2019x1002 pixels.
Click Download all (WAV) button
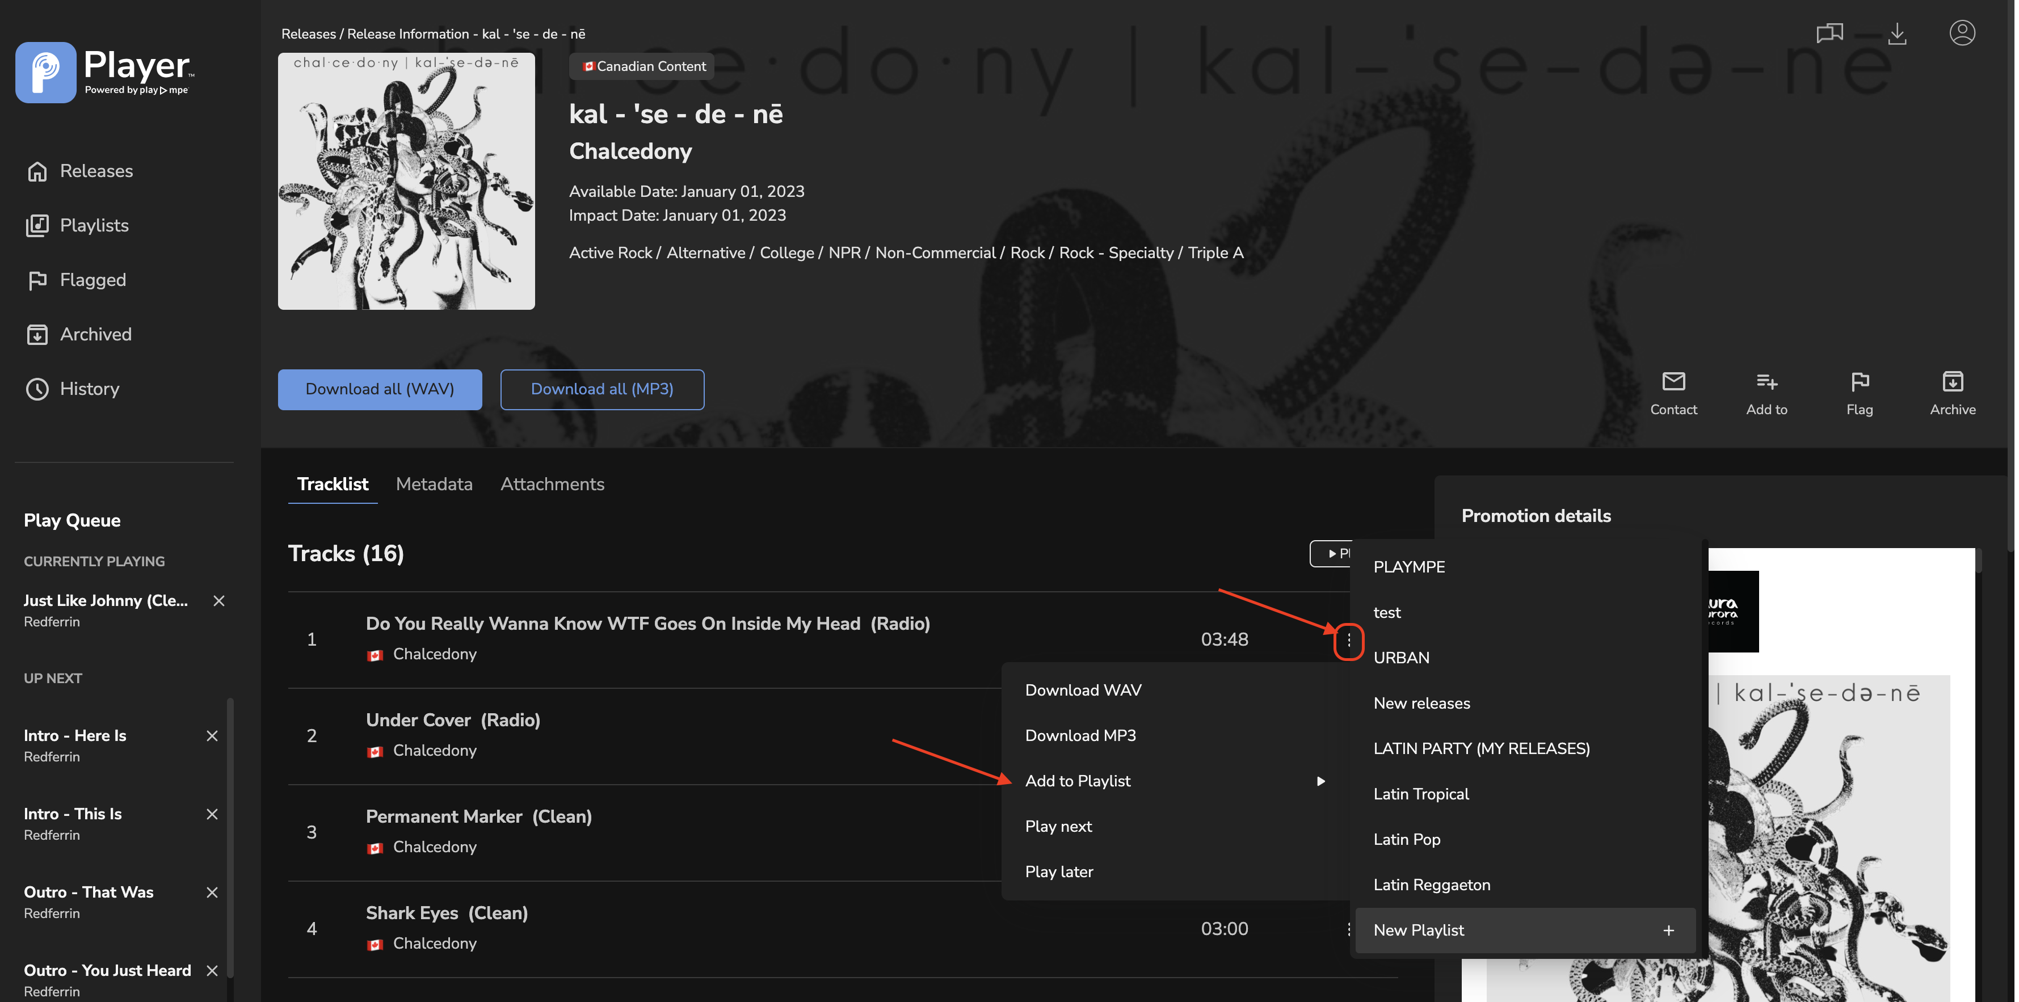click(380, 389)
